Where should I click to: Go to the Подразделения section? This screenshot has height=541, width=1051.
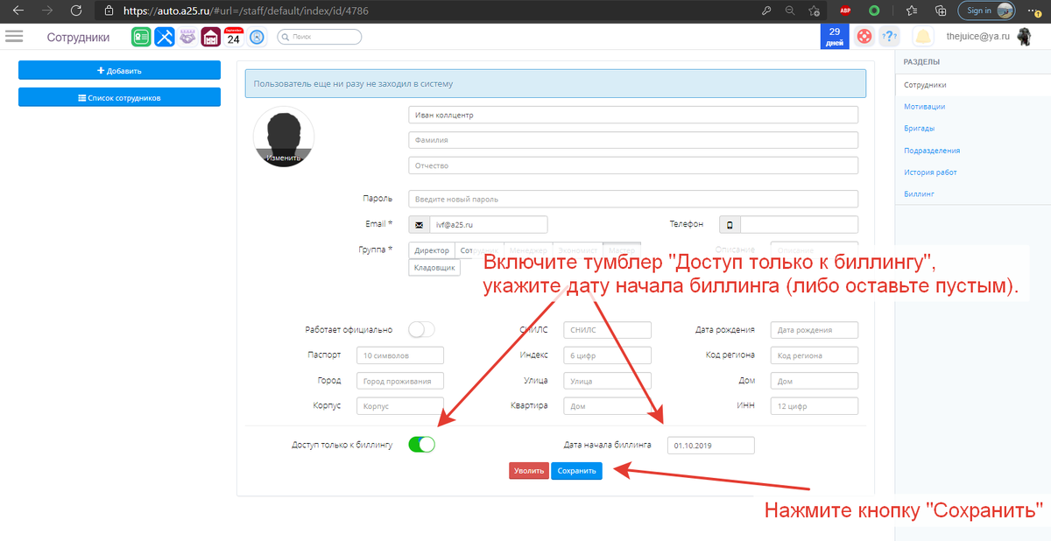click(x=931, y=151)
